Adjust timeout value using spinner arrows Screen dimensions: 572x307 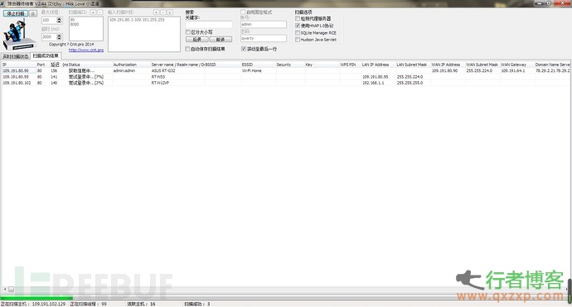pyautogui.click(x=60, y=36)
